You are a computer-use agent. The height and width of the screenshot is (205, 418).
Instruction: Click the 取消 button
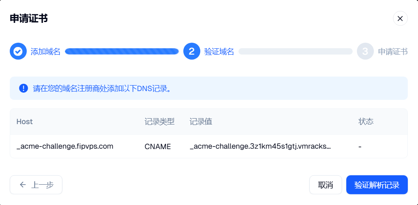click(325, 185)
